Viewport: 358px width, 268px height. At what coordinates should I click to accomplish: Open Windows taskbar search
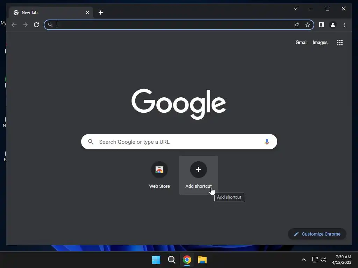(x=171, y=260)
